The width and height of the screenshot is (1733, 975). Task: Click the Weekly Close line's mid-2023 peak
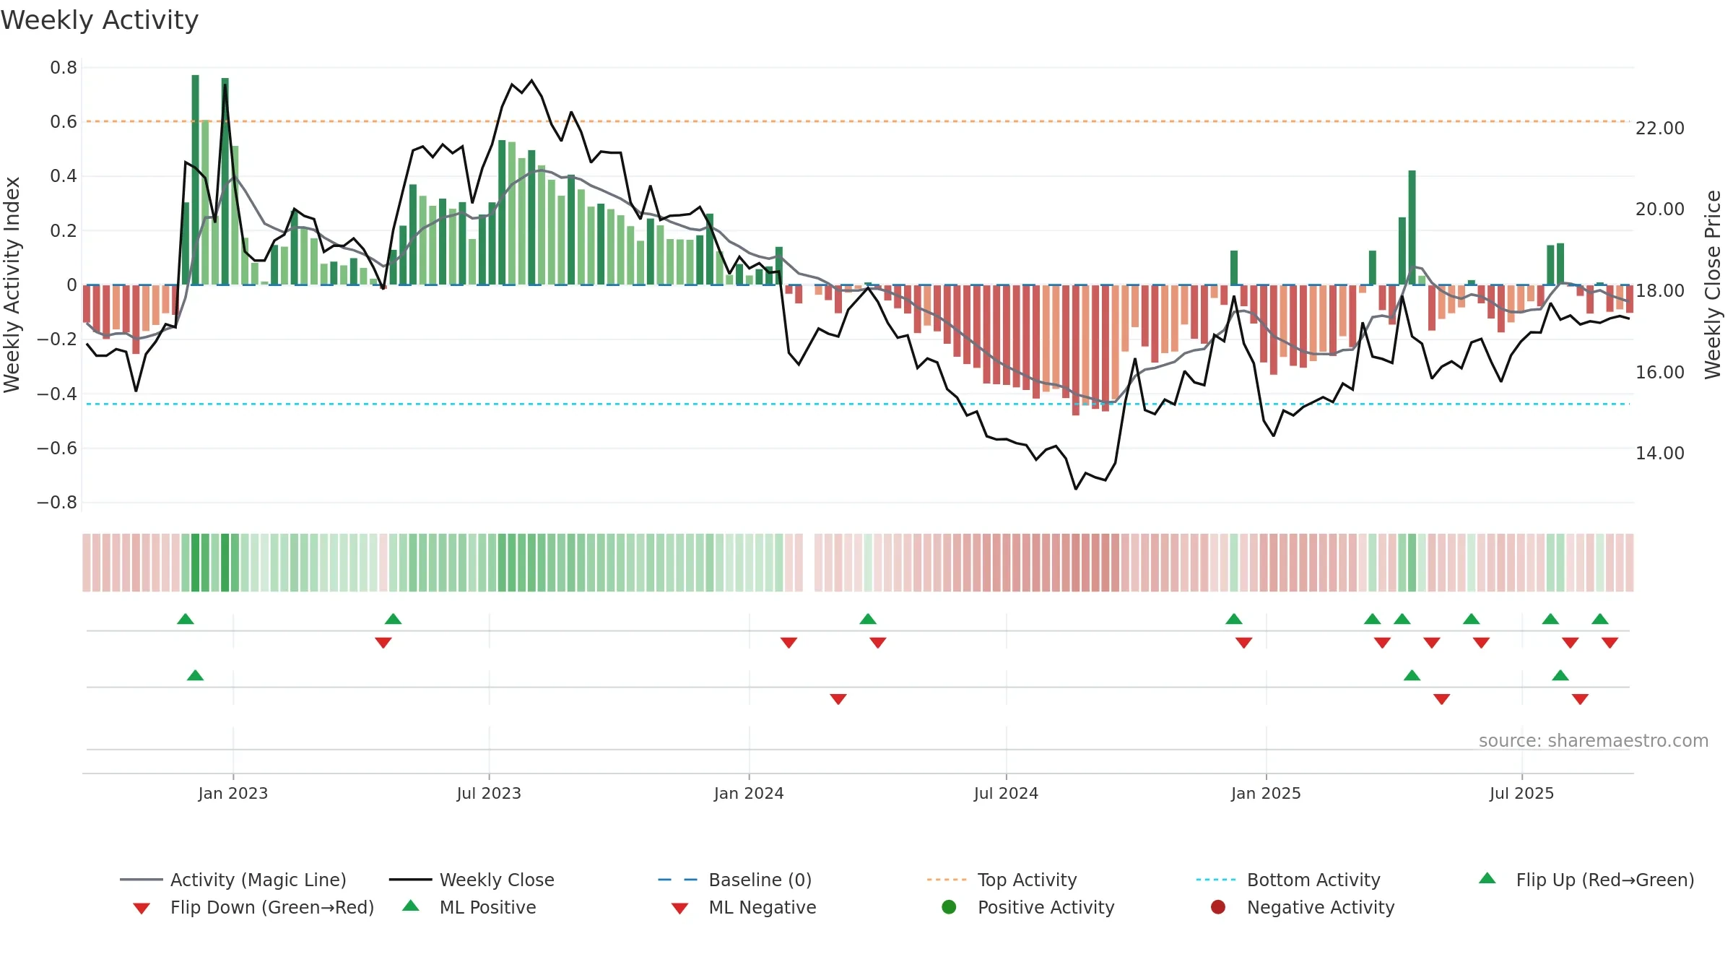(531, 80)
